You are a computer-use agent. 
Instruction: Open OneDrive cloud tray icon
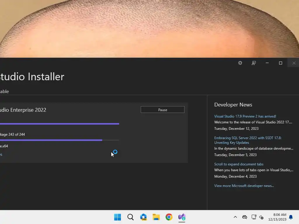[x=245, y=217]
